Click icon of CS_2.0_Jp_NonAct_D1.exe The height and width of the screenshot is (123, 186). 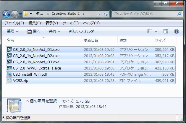click(9, 49)
